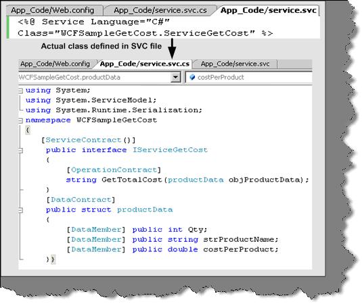Switch to App_Code/service.svc tab in lower editor
Screen dimensions: 362x304
click(235, 64)
